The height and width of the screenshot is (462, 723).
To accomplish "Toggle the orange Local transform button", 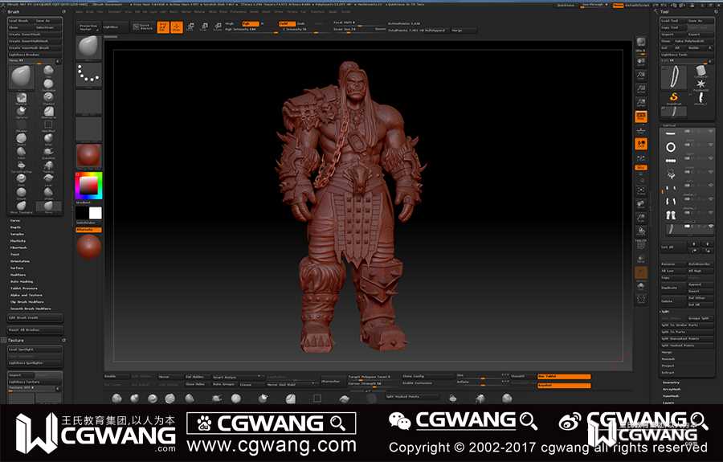I will 641,145.
